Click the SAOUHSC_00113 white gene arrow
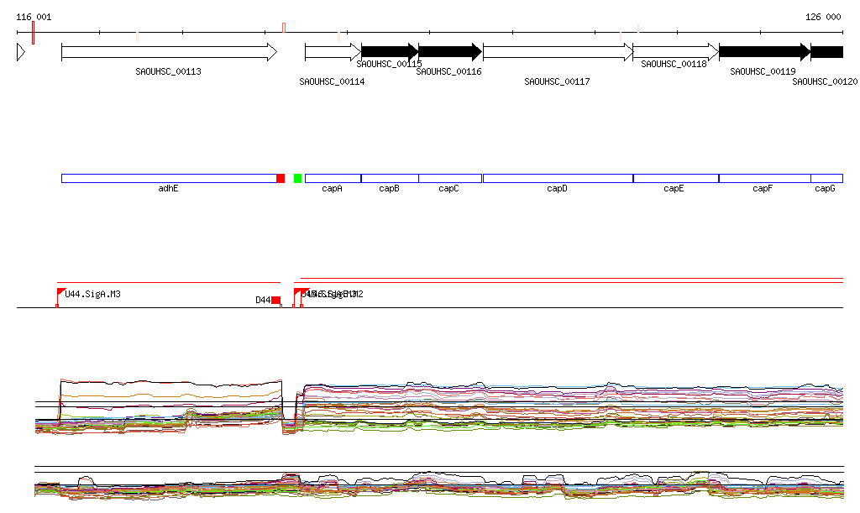The height and width of the screenshot is (513, 860). [168, 52]
